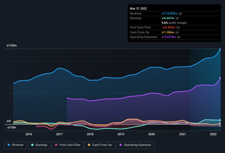This screenshot has width=225, height=153.
Task: Click the zł0 y-axis label
Action: tap(8, 121)
